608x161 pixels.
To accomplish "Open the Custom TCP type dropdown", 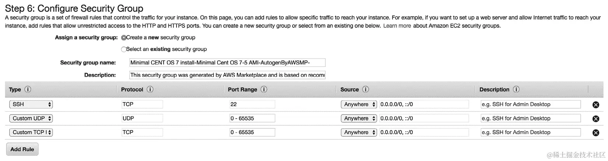I will pos(31,132).
